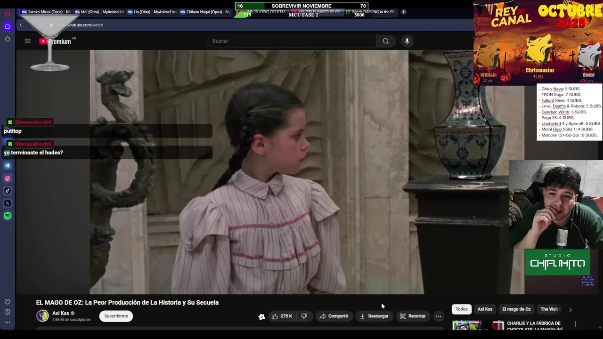Open the Axl Kss channel name link
Viewport: 603px width, 339px height.
click(x=61, y=313)
